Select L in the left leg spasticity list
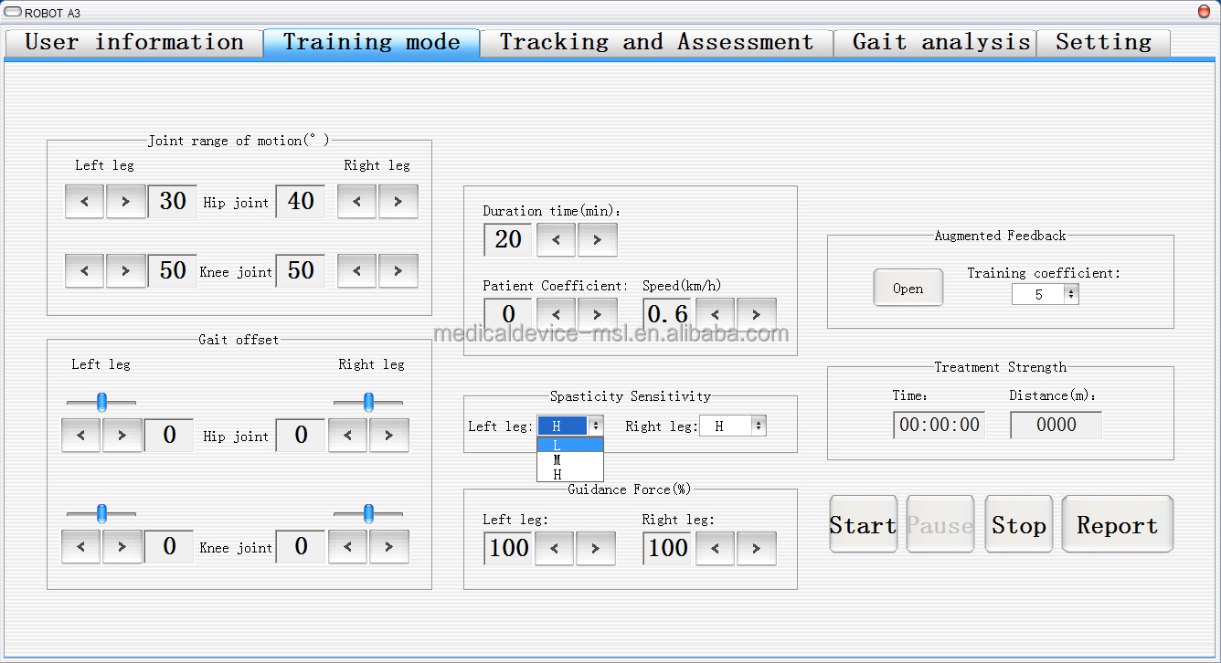Screen dimensions: 1221x663 tap(570, 445)
